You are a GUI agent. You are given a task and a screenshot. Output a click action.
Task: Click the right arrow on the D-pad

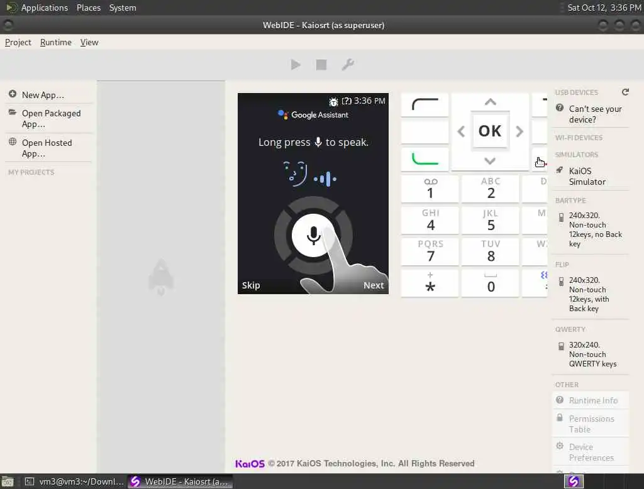519,131
